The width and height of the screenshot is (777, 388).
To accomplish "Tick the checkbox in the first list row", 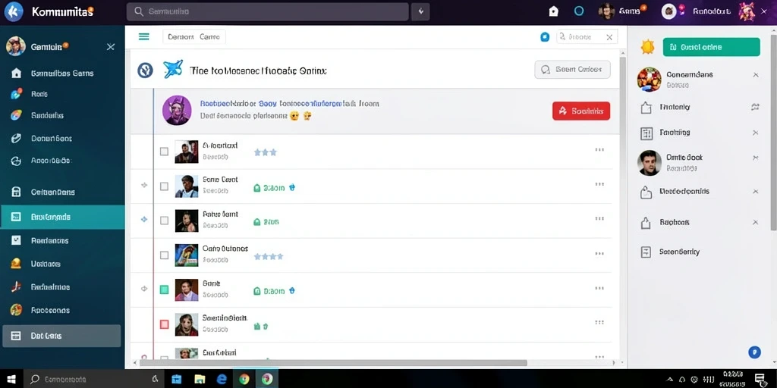I will [x=164, y=152].
